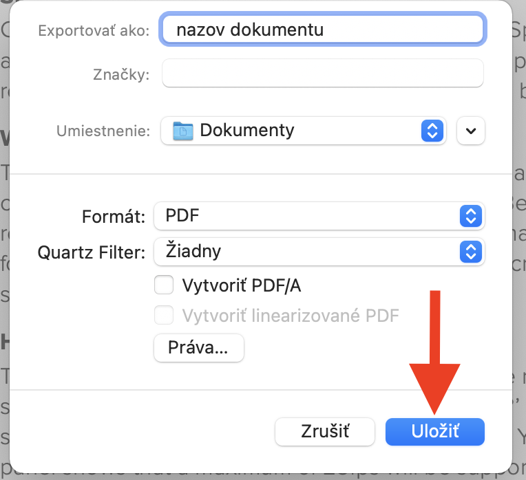The height and width of the screenshot is (480, 526).
Task: Click the "Exportovať ako:" label
Action: pyautogui.click(x=94, y=31)
